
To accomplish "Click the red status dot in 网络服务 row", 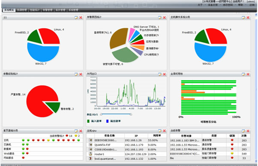I will (23, 157).
